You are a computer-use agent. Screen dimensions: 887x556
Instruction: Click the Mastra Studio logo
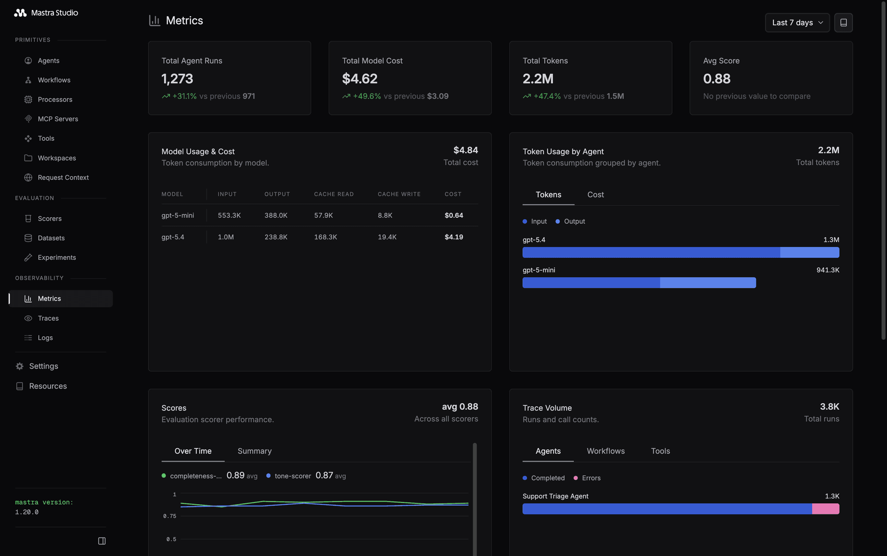[46, 12]
